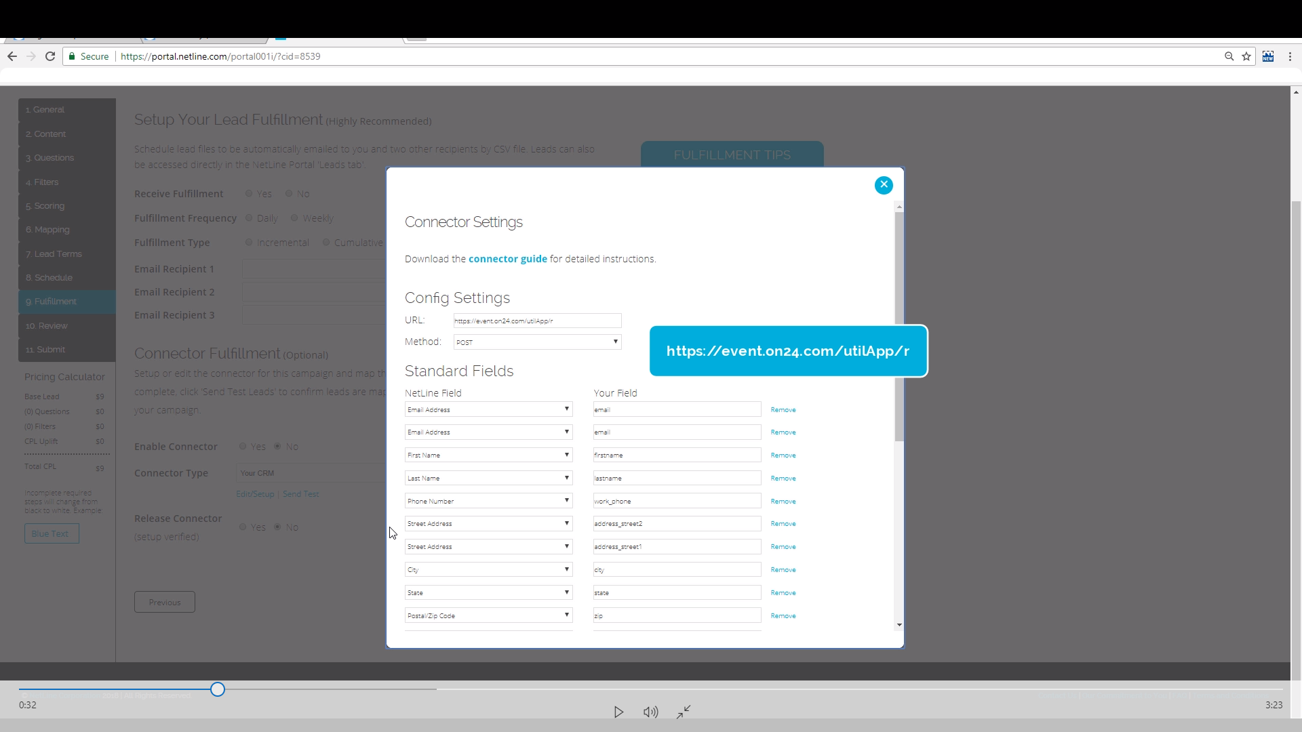The width and height of the screenshot is (1302, 732).
Task: Open the connector guide link
Action: point(507,259)
